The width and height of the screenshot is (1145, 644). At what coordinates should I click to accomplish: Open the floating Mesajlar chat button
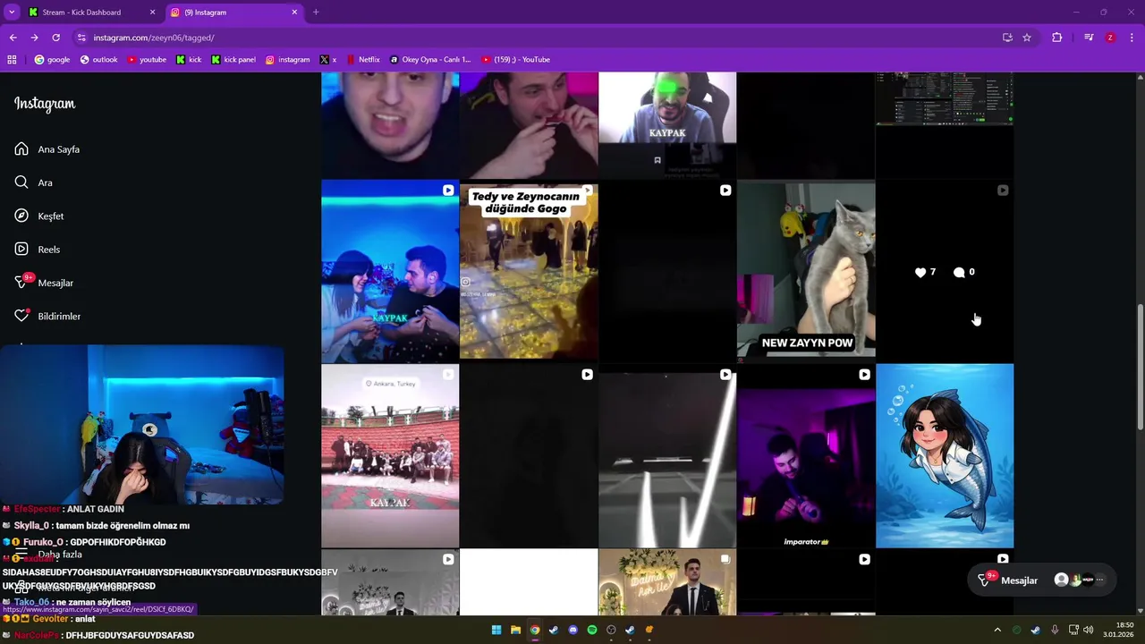pos(1042,580)
